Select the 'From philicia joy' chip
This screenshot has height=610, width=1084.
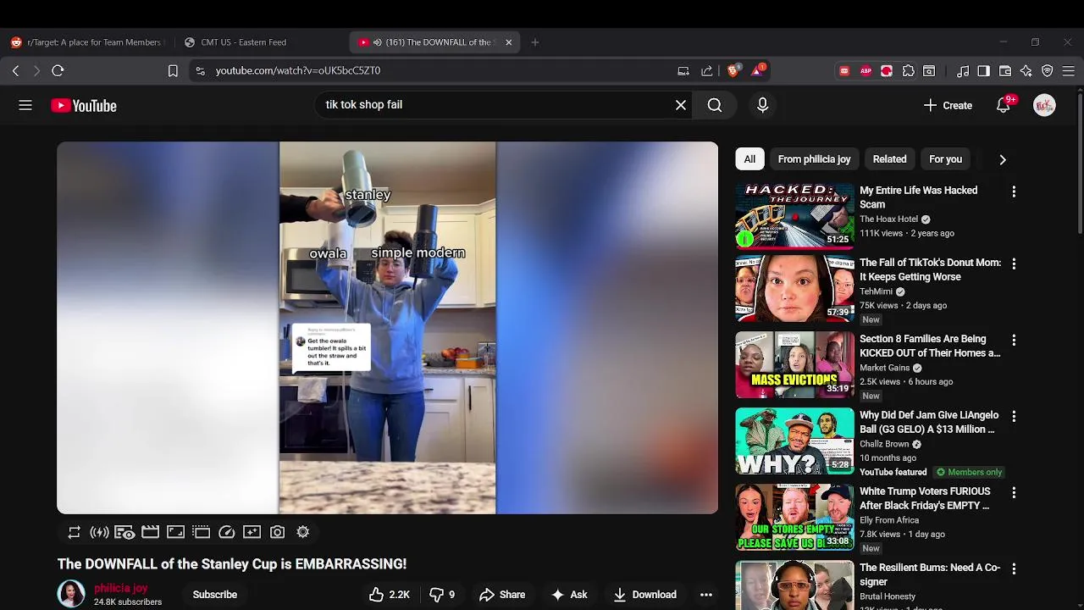tap(814, 159)
